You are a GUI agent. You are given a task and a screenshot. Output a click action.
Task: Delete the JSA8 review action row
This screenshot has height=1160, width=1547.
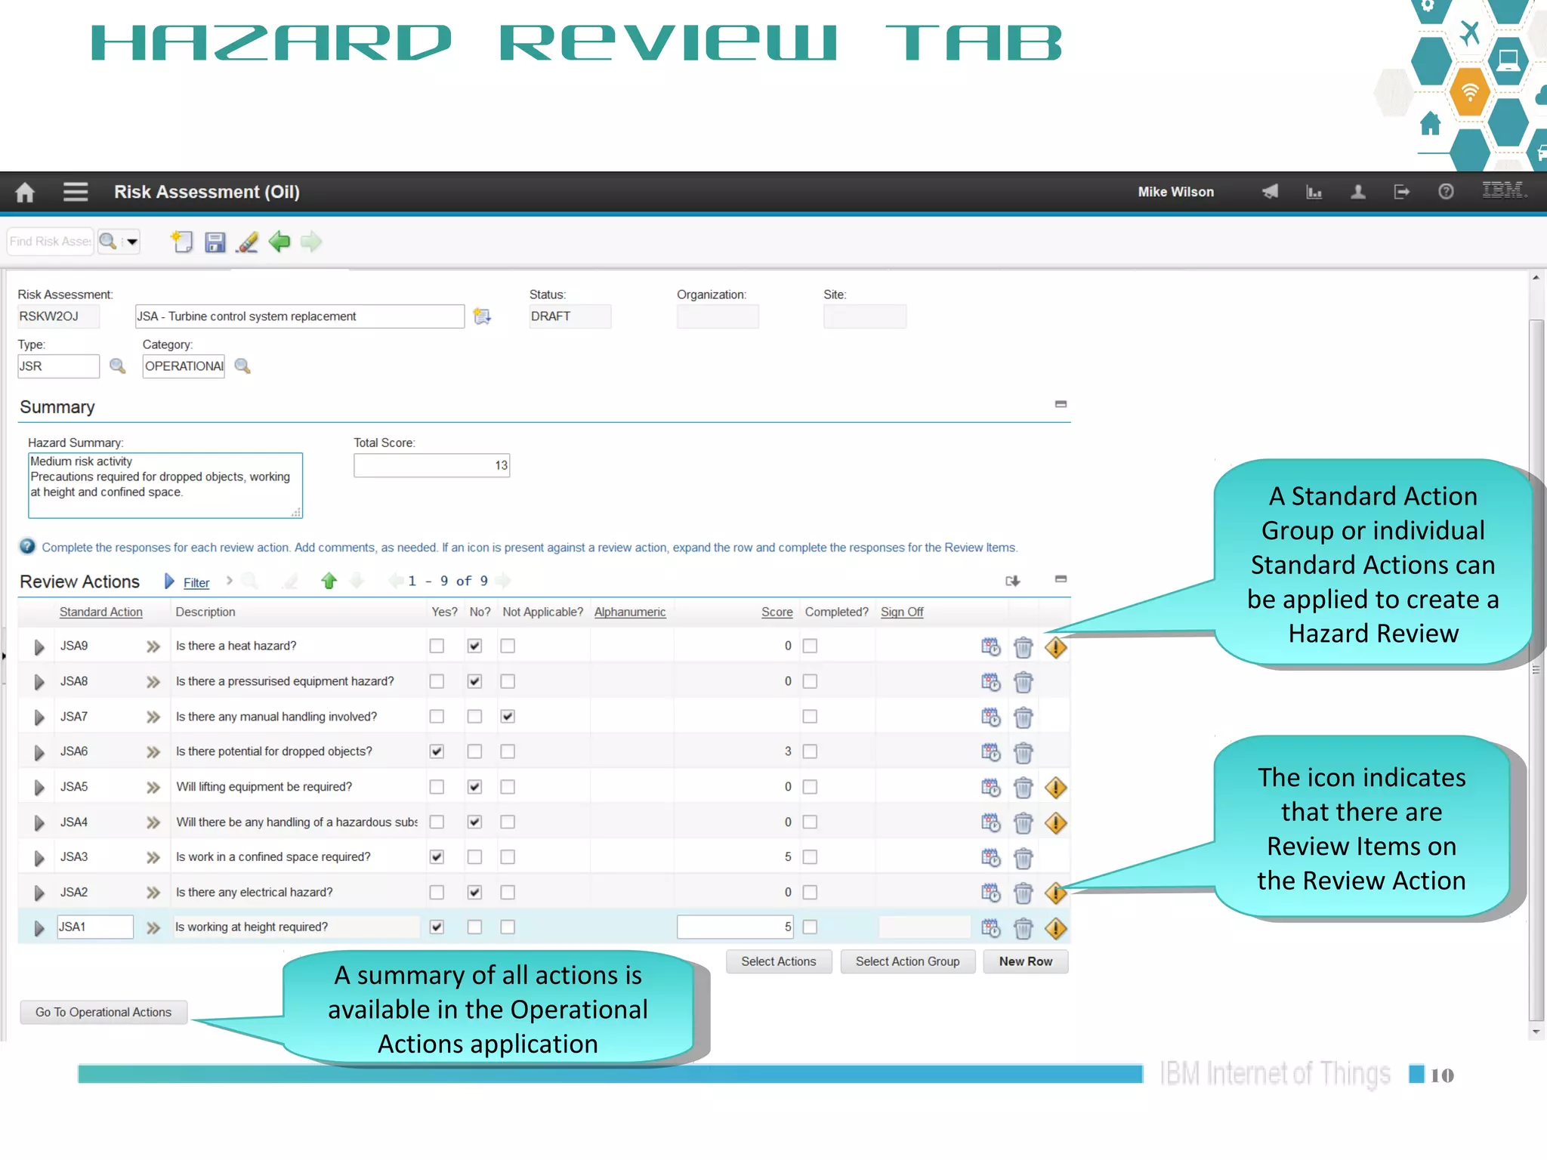[1023, 682]
